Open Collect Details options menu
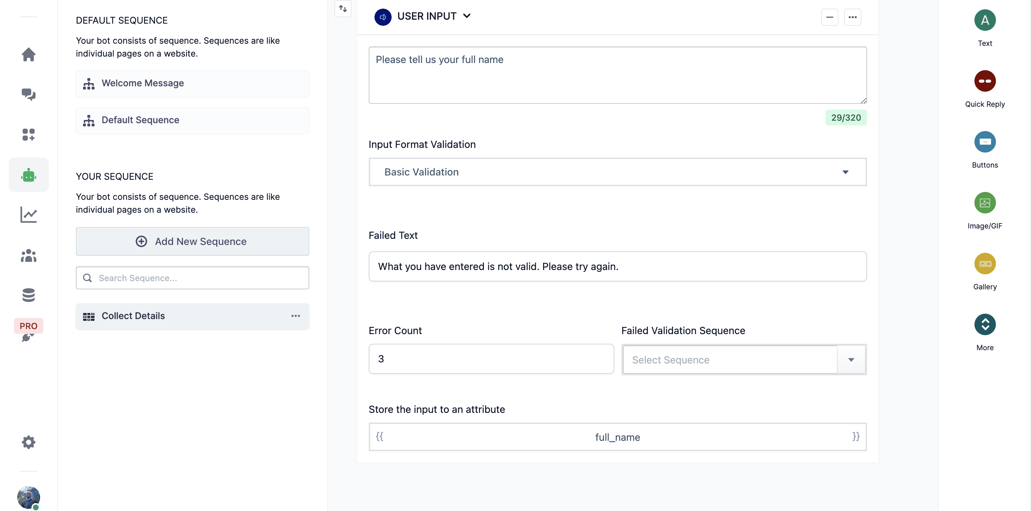 tap(295, 316)
